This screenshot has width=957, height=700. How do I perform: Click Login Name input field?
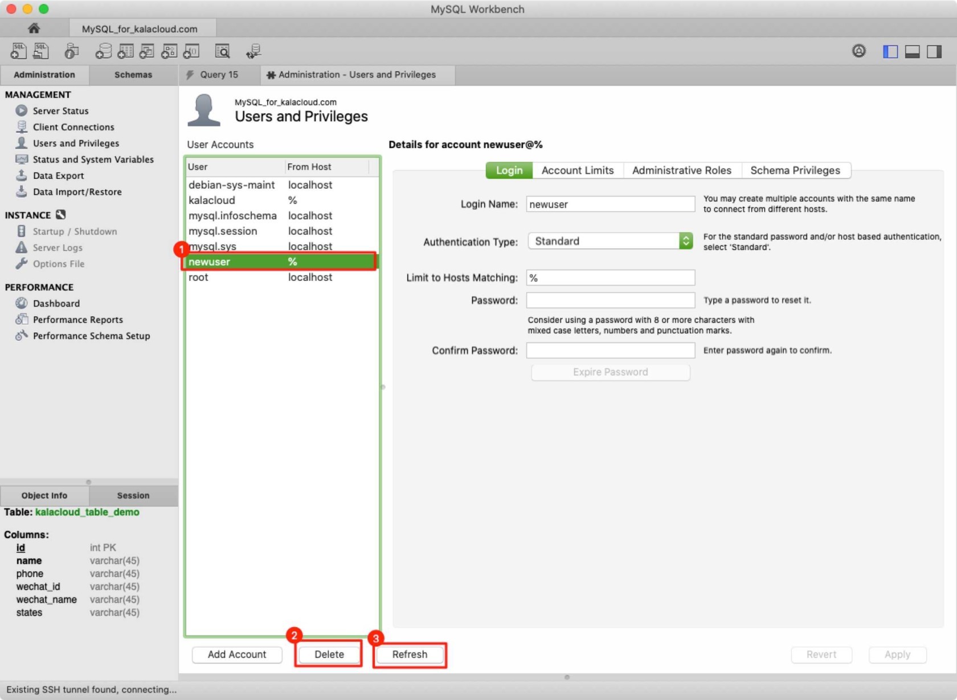pos(610,204)
